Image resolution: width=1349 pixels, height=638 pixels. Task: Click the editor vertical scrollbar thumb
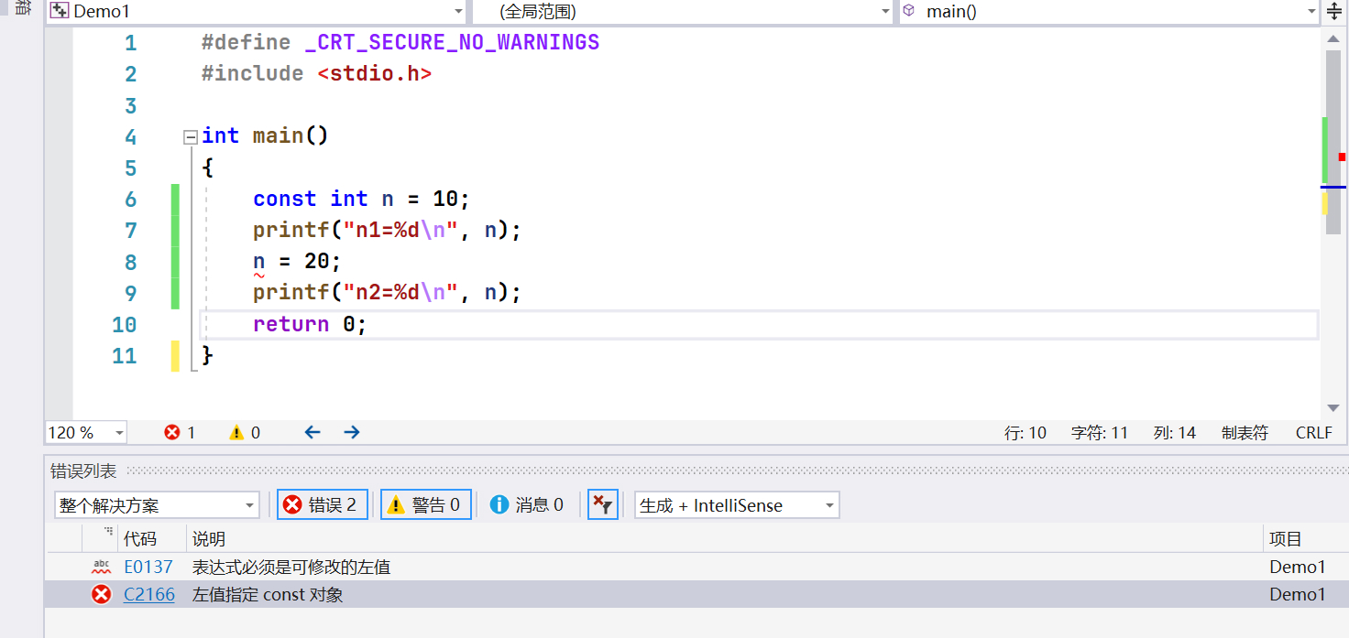[x=1333, y=137]
